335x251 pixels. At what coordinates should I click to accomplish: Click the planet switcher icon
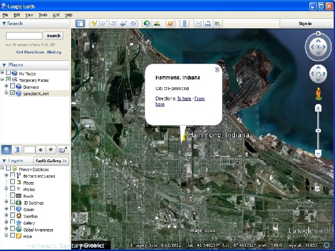(170, 23)
